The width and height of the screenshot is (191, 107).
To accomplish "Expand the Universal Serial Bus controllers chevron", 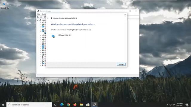I will [x=40, y=65].
